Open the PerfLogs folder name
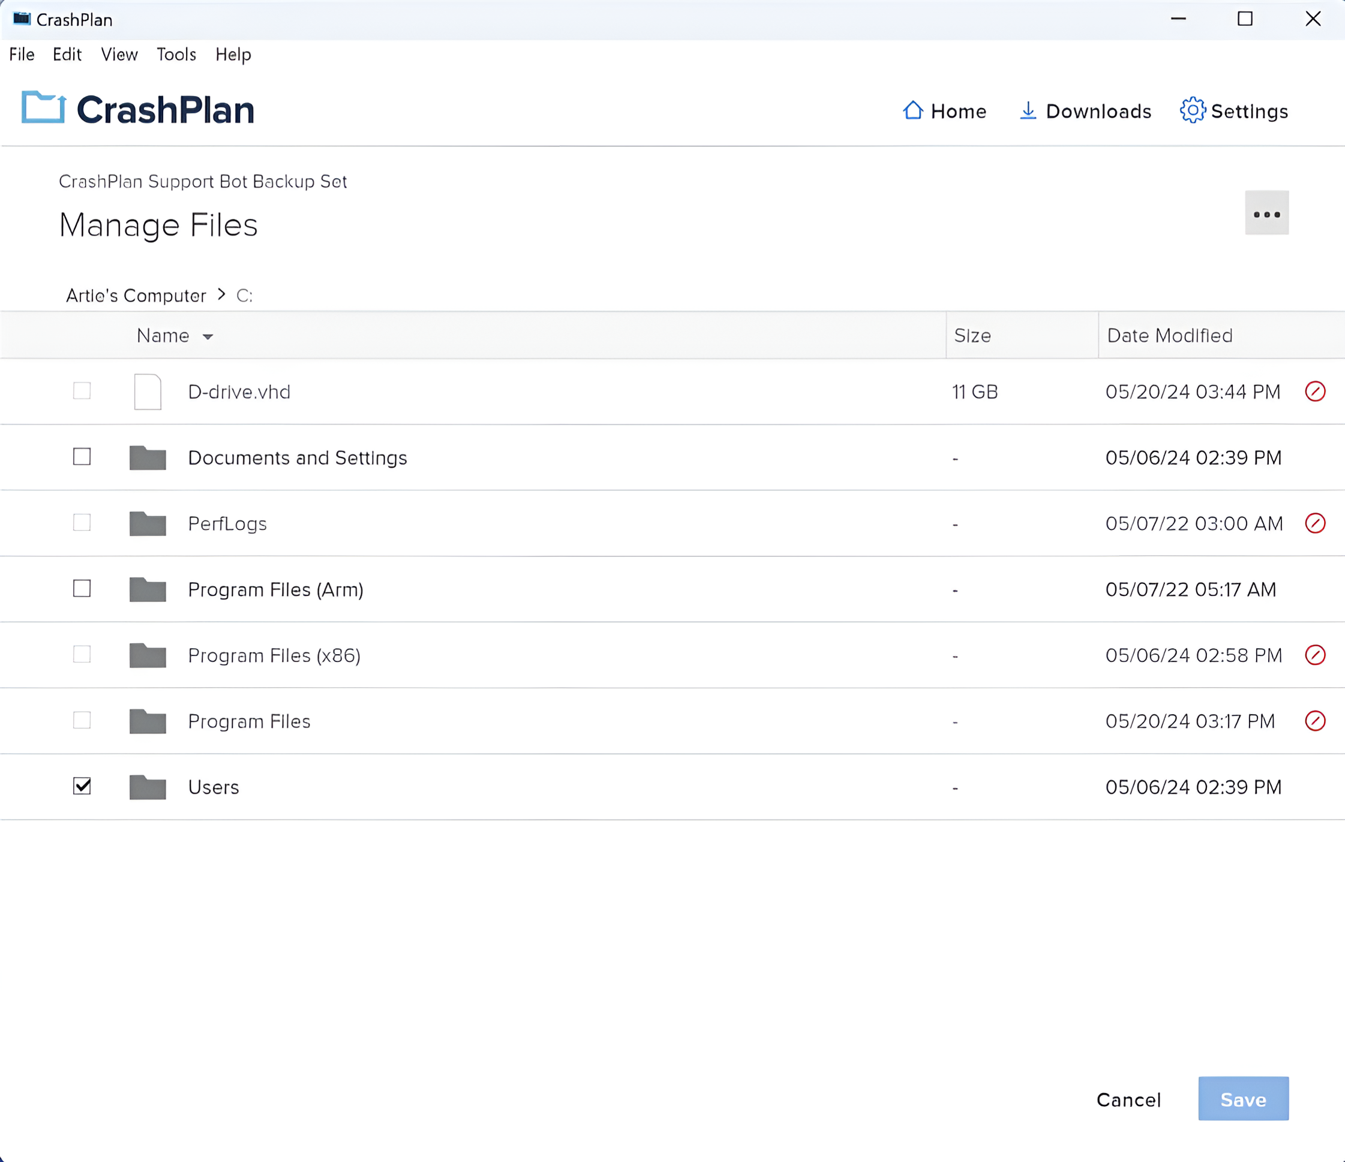 pos(227,523)
